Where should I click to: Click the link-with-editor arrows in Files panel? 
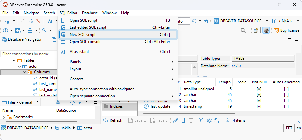80,102
